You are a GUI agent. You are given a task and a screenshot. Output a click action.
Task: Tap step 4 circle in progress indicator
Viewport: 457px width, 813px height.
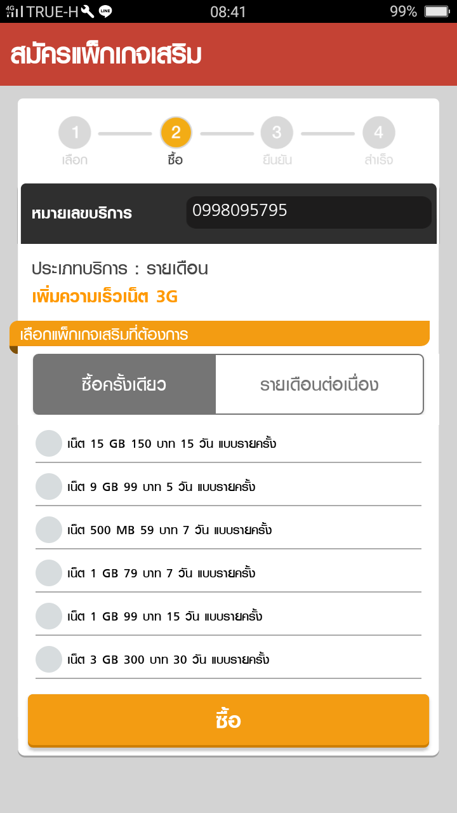[378, 133]
